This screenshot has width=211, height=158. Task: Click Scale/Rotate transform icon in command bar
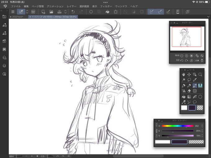pos(116,12)
